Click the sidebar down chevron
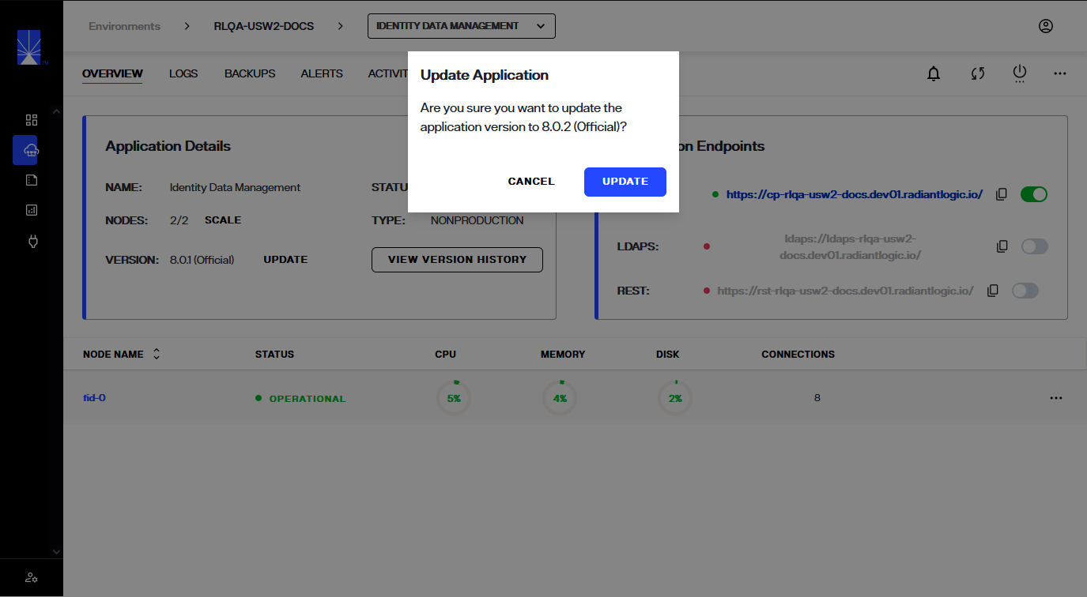The width and height of the screenshot is (1087, 597). (x=56, y=552)
